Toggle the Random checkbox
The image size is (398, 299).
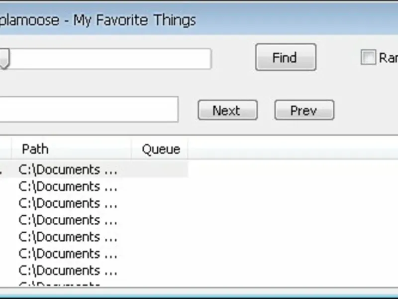368,58
